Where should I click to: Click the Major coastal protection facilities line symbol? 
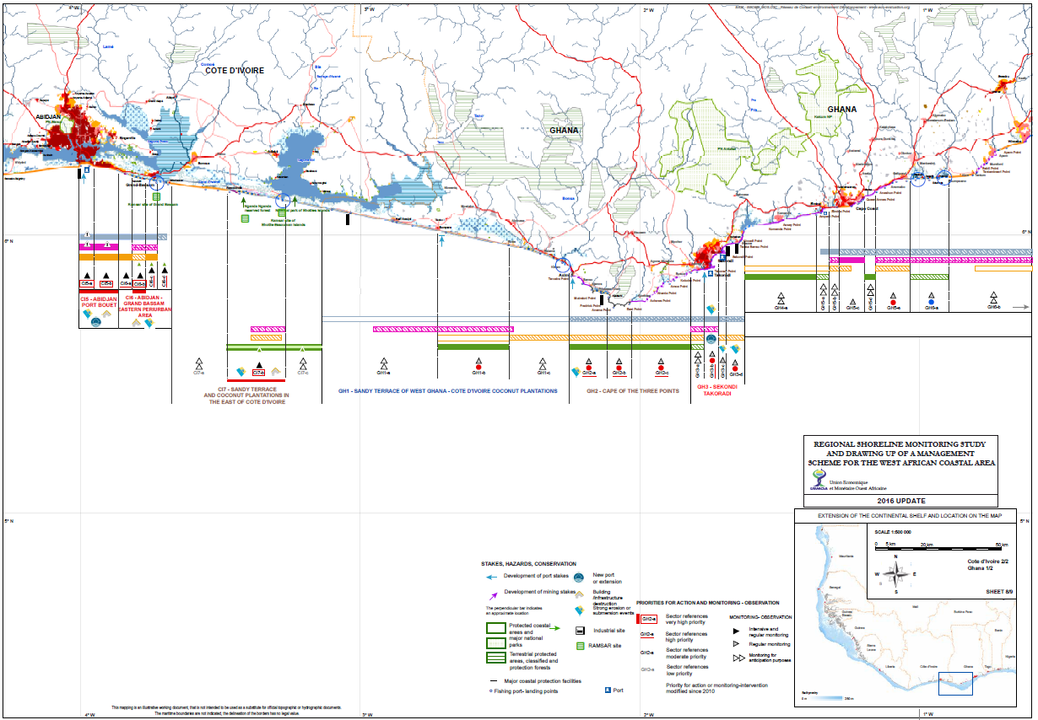(492, 680)
